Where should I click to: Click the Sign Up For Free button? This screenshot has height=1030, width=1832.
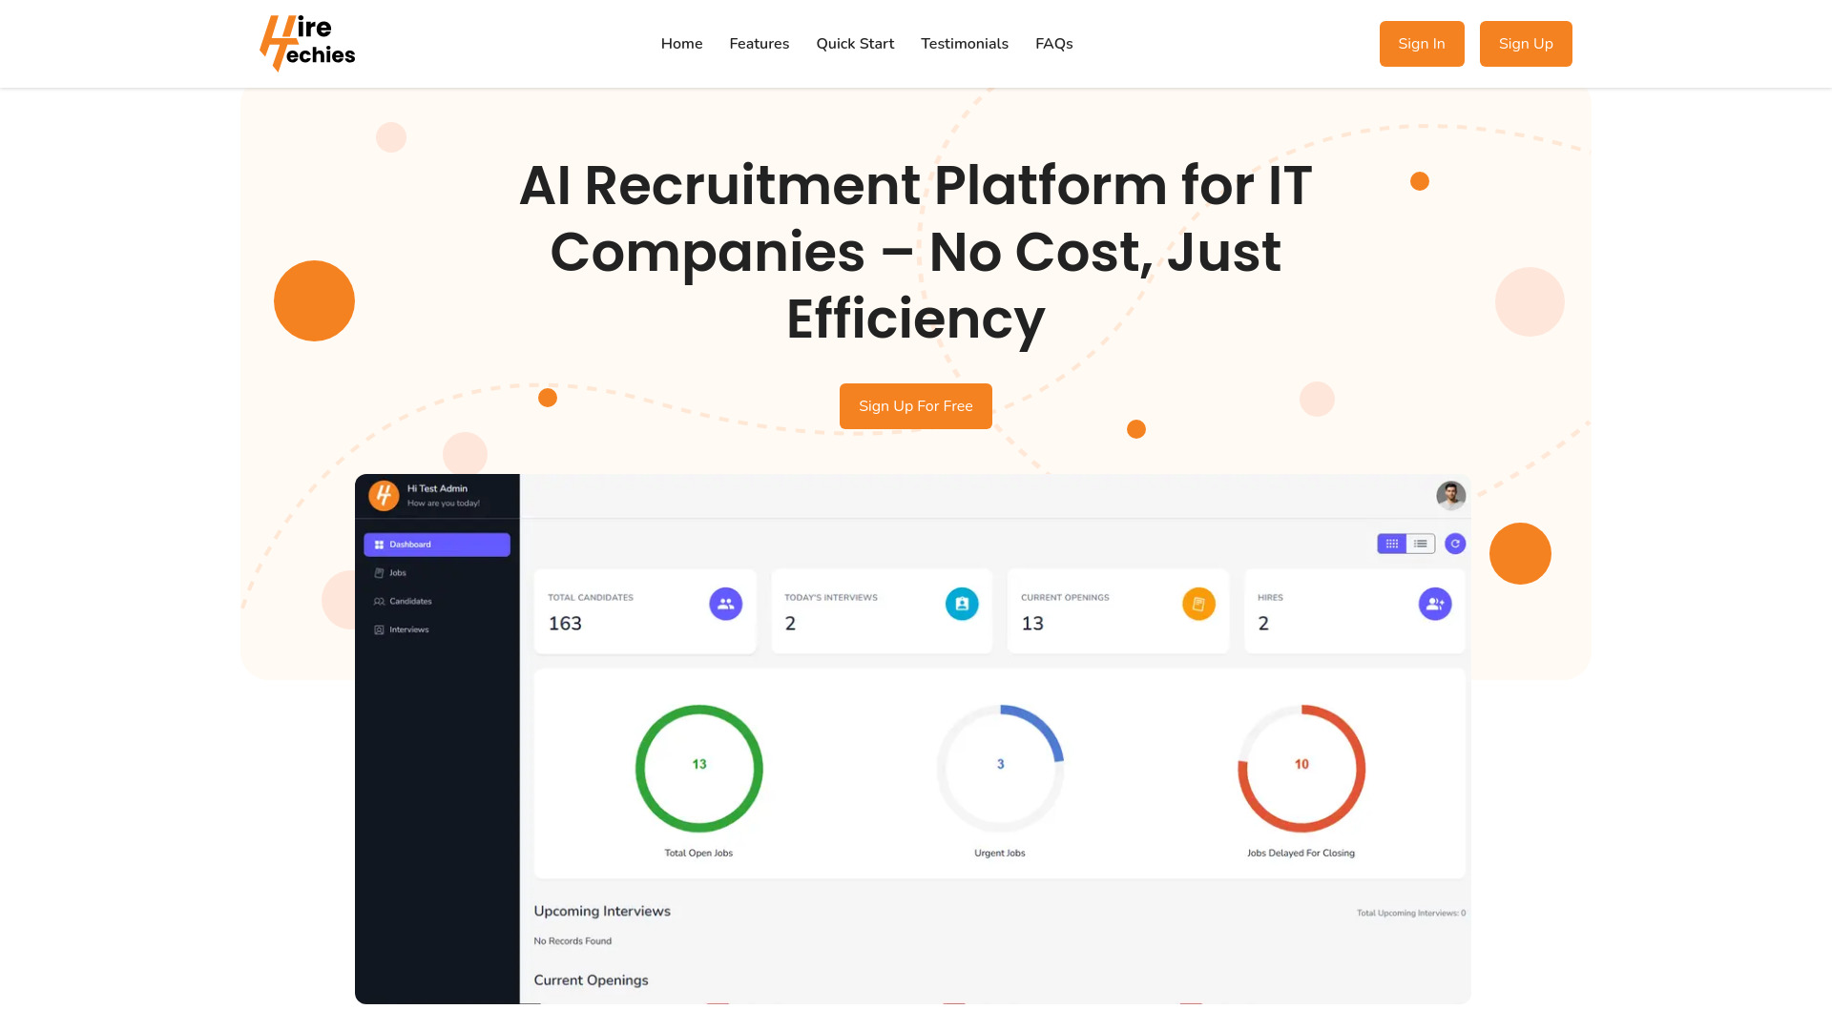tap(916, 406)
